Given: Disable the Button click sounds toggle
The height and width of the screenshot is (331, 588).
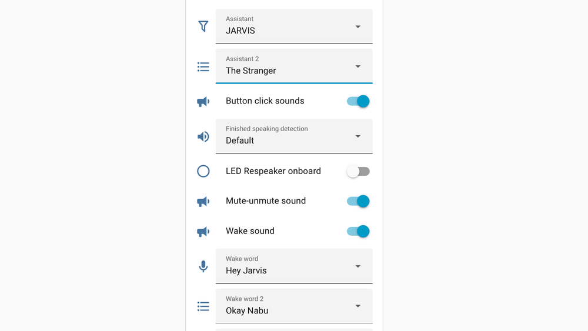Looking at the screenshot, I should point(358,101).
